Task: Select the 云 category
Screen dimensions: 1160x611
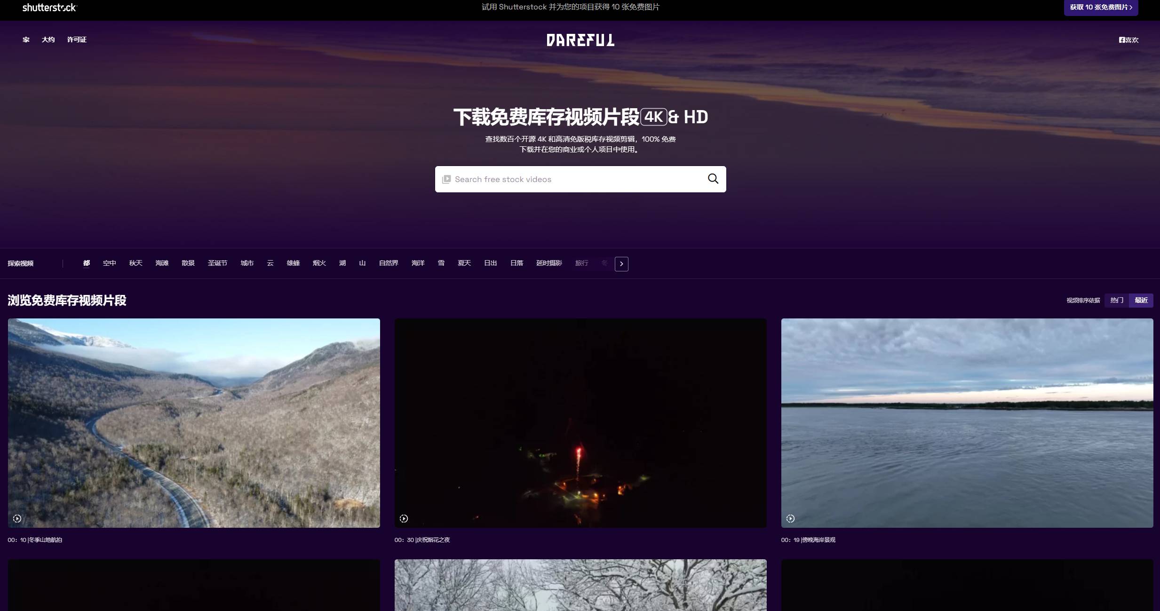Action: tap(270, 263)
